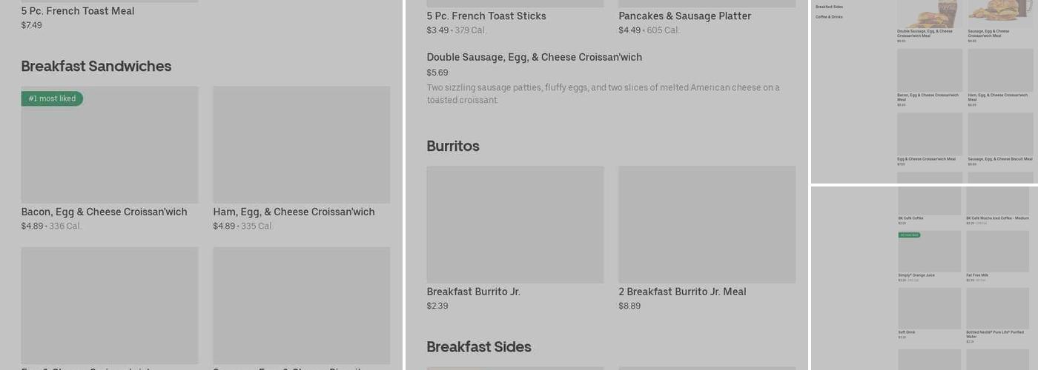Open the Egg & Cheese Croissan'wich Meal tile
Viewport: 1038px width, 370px height.
pyautogui.click(x=929, y=134)
